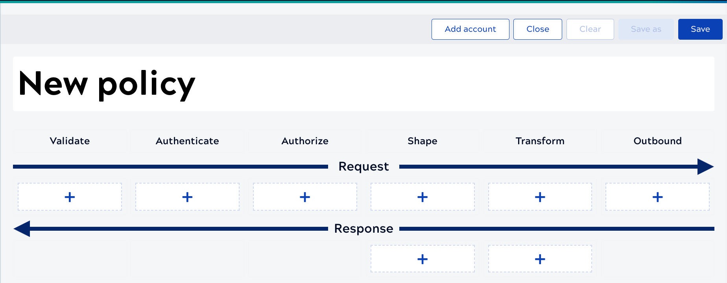Click the Add account button
The height and width of the screenshot is (283, 727).
470,29
